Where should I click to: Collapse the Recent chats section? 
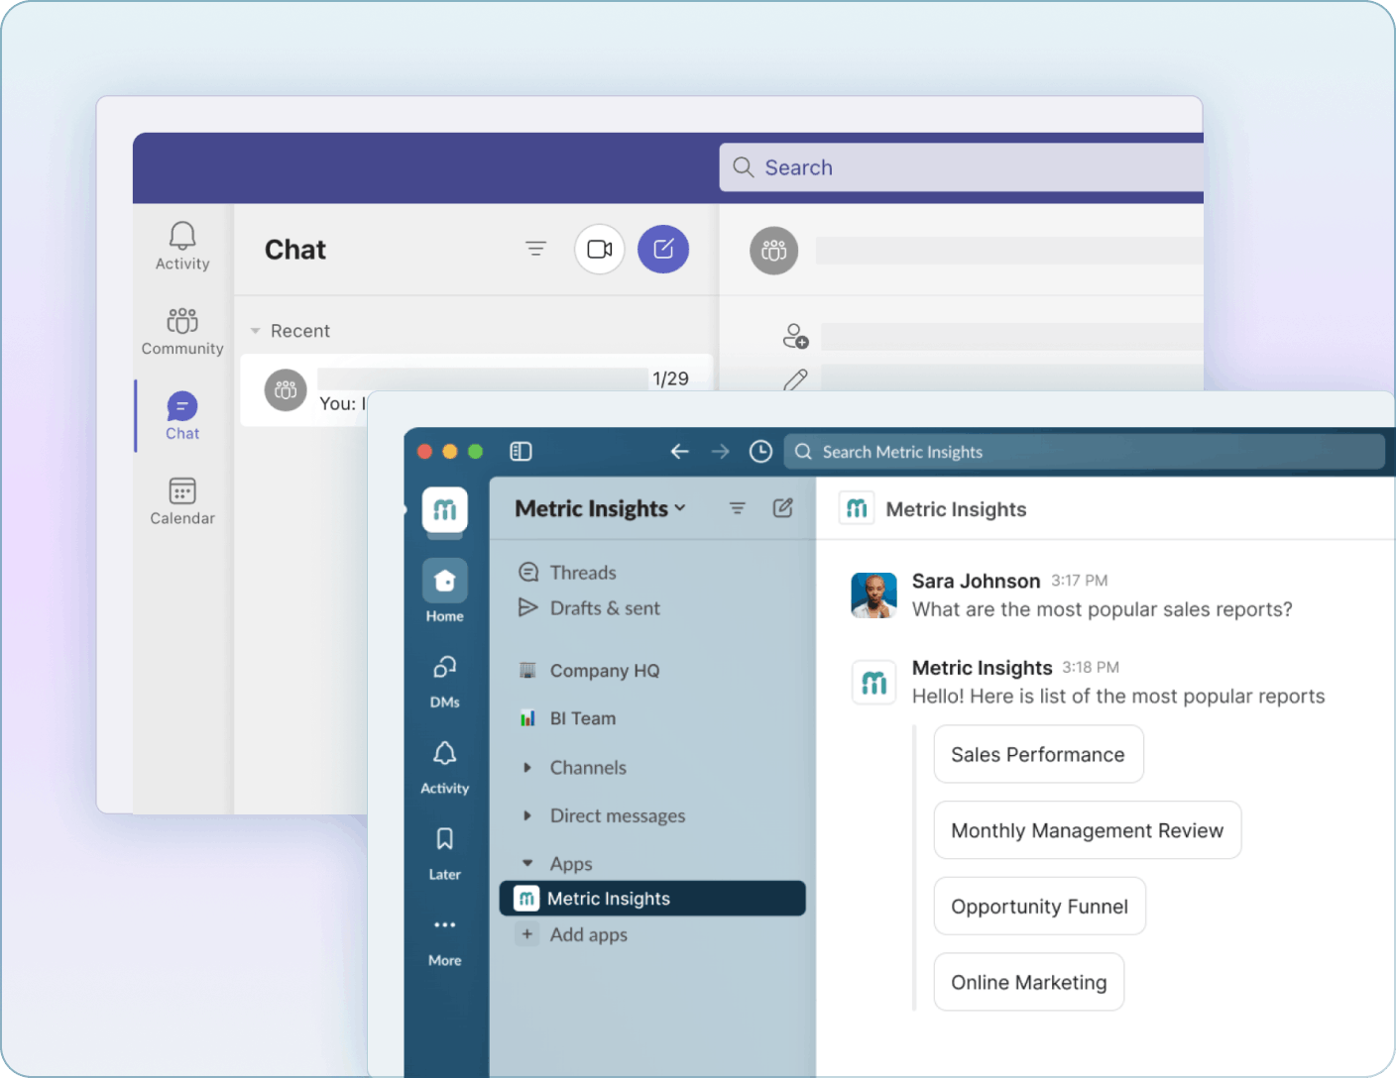pyautogui.click(x=256, y=330)
